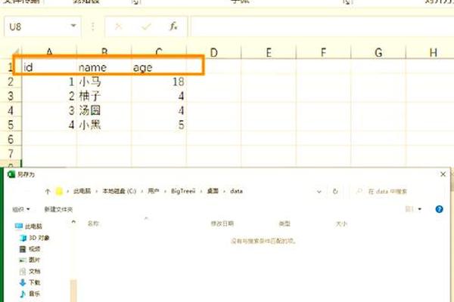Sort by the 大小 column header
The width and height of the screenshot is (454, 302).
[x=341, y=223]
